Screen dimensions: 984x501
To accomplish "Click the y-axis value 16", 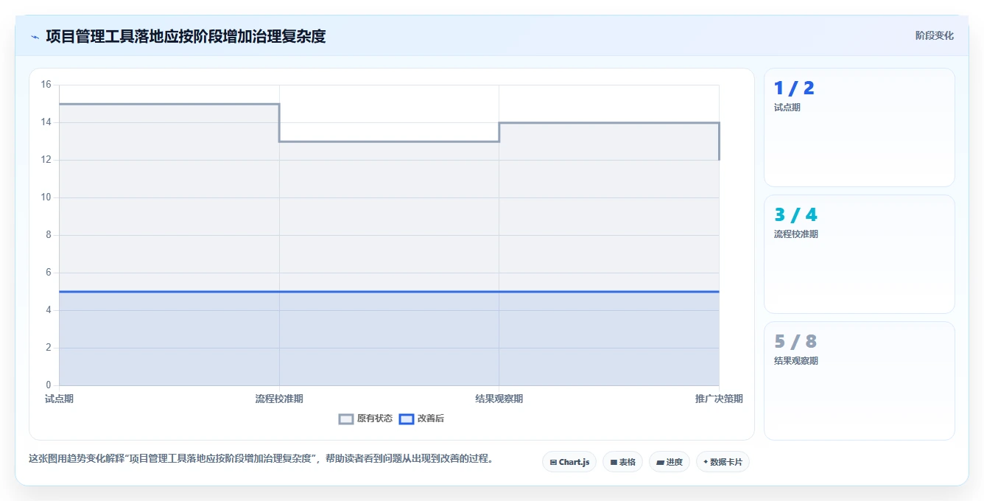I will (46, 85).
